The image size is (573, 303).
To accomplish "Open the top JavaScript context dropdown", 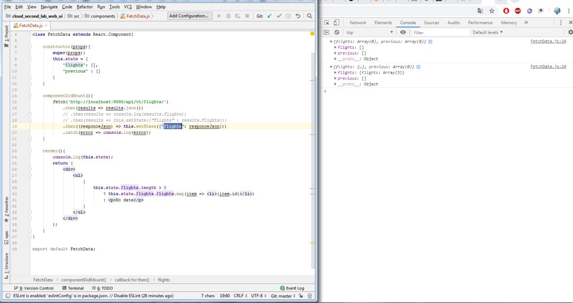I will click(x=369, y=32).
